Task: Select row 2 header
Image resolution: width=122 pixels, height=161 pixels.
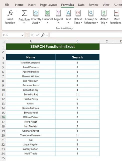Action: coord(3,52)
